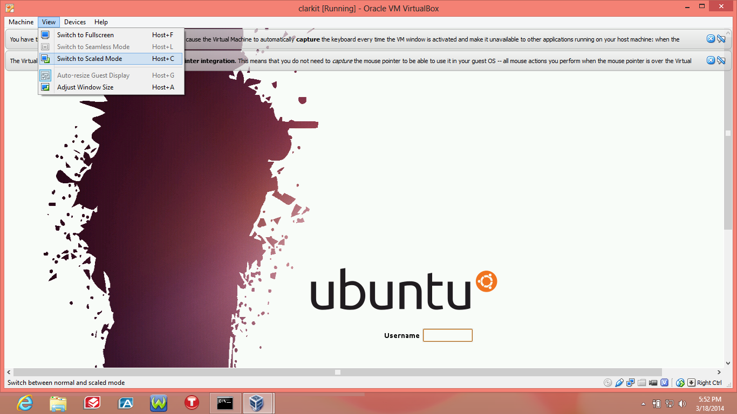Viewport: 737px width, 414px height.
Task: Launch the blue letter A app in taskbar
Action: click(x=126, y=403)
